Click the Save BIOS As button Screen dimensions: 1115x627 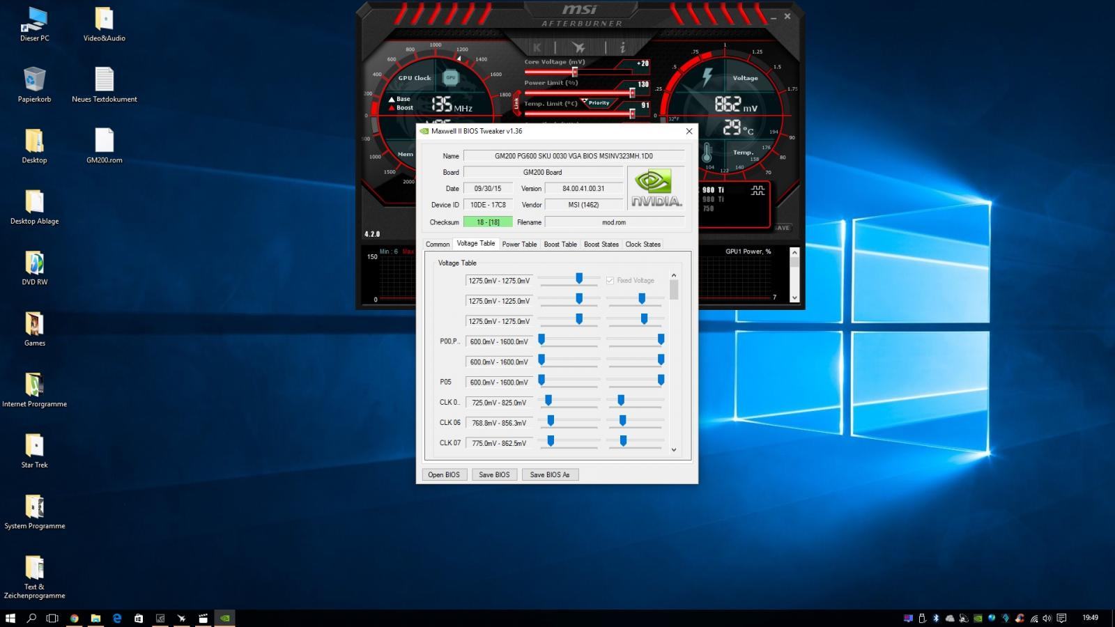[x=550, y=474]
